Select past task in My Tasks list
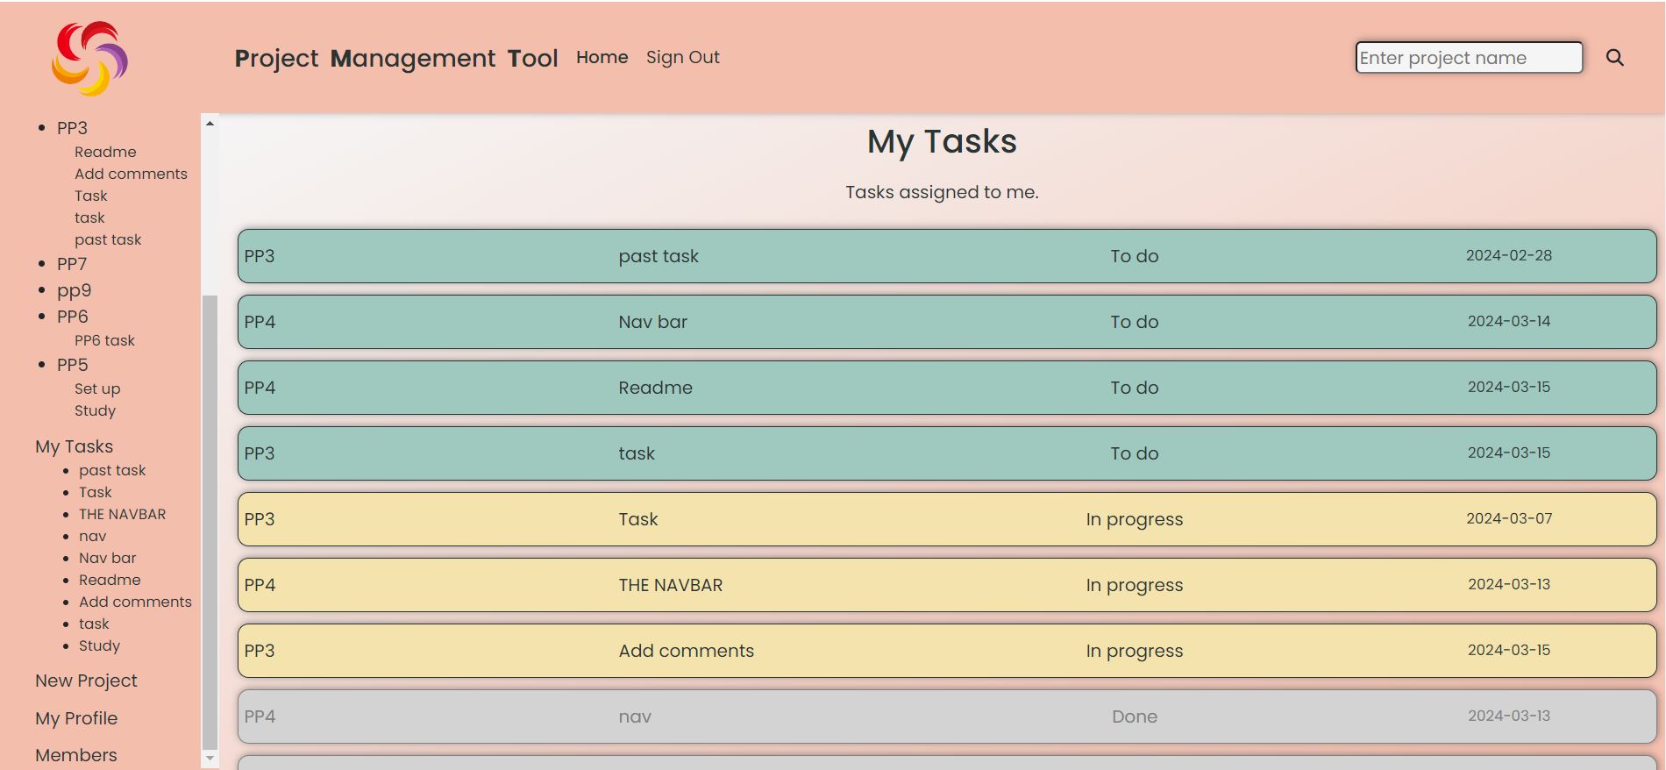This screenshot has height=770, width=1666. [x=112, y=470]
